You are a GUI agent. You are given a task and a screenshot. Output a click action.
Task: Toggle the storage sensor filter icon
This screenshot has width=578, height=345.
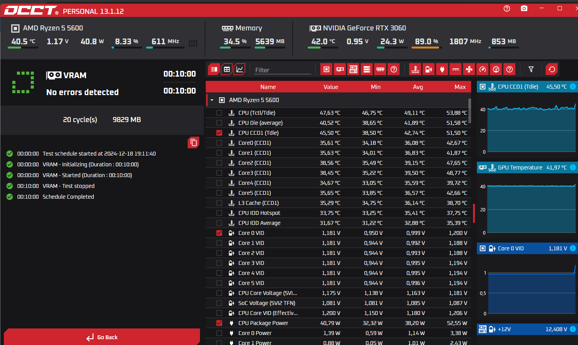coord(367,69)
